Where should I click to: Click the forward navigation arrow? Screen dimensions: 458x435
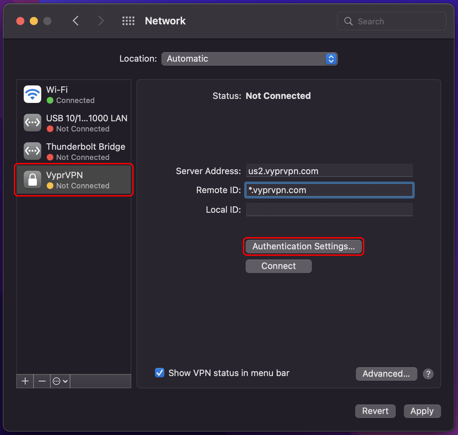[101, 21]
